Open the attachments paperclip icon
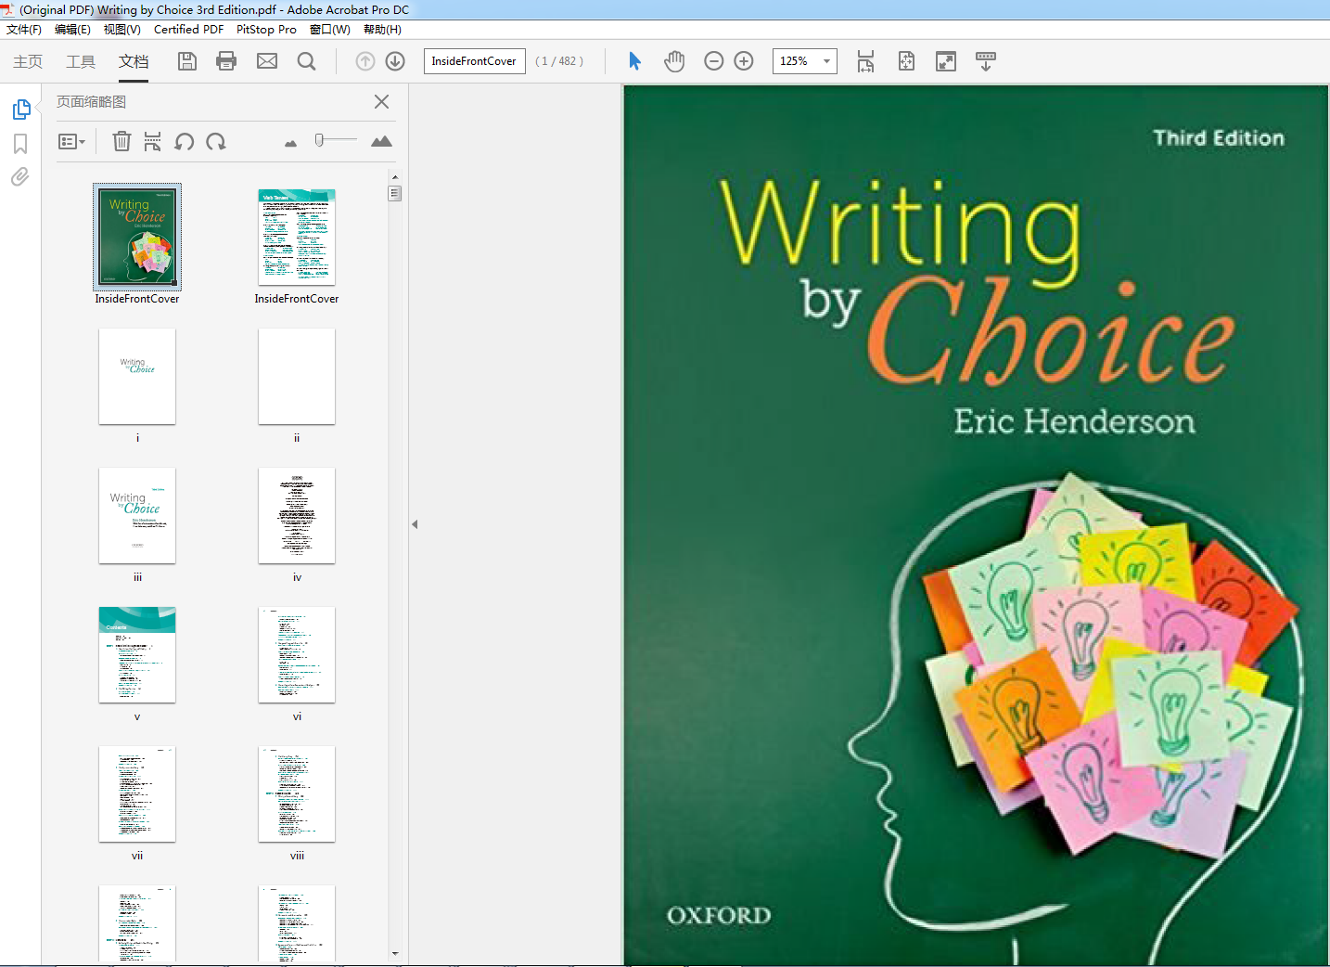This screenshot has height=967, width=1330. tap(19, 176)
